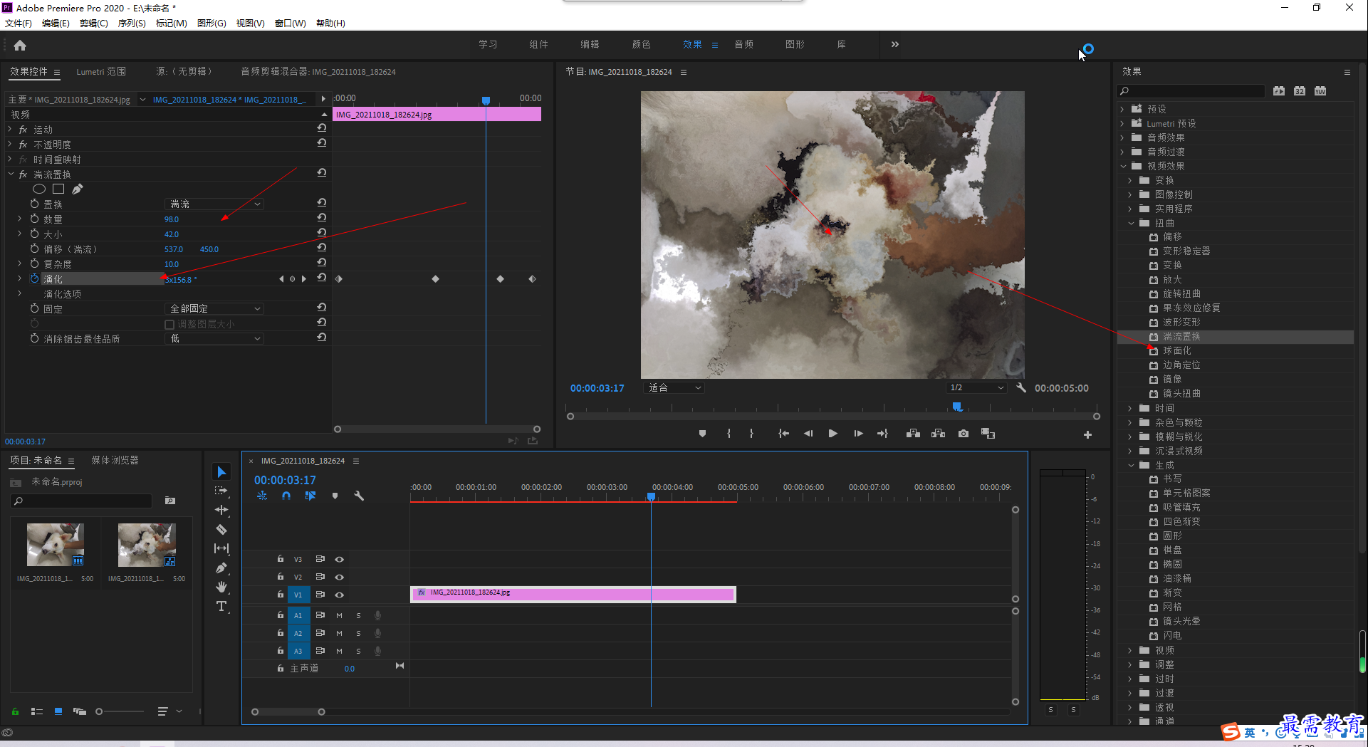Toggle V3 track output eye
Screen dimensions: 1368x747
tap(340, 559)
